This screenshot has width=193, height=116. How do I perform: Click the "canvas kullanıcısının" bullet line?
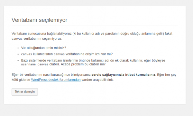67,54
